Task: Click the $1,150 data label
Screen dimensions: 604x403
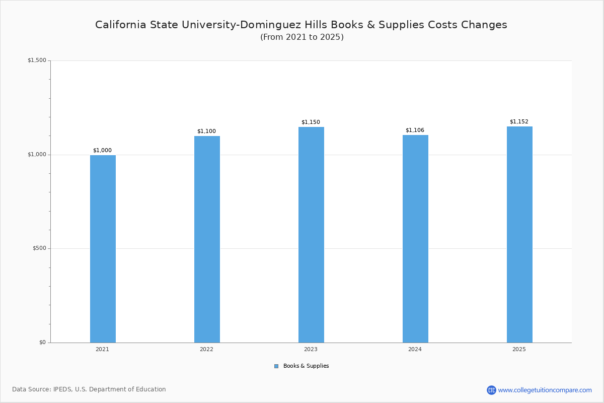Action: tap(311, 122)
